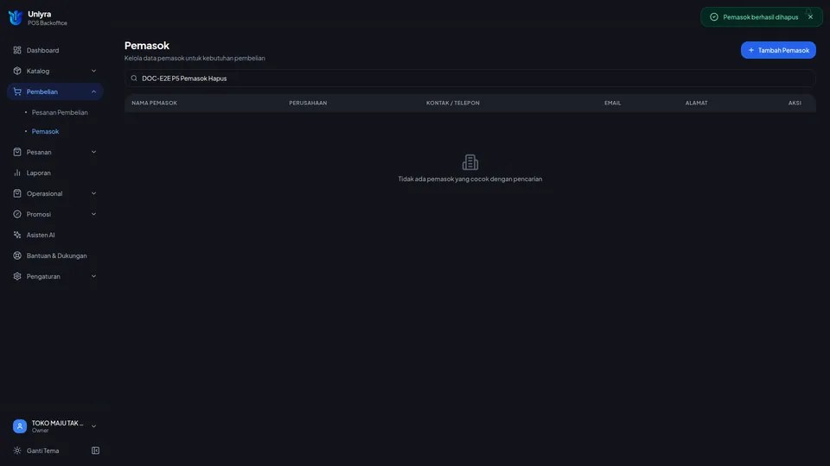This screenshot has width=830, height=466.
Task: Click the Pembelian cart icon
Action: [x=17, y=91]
